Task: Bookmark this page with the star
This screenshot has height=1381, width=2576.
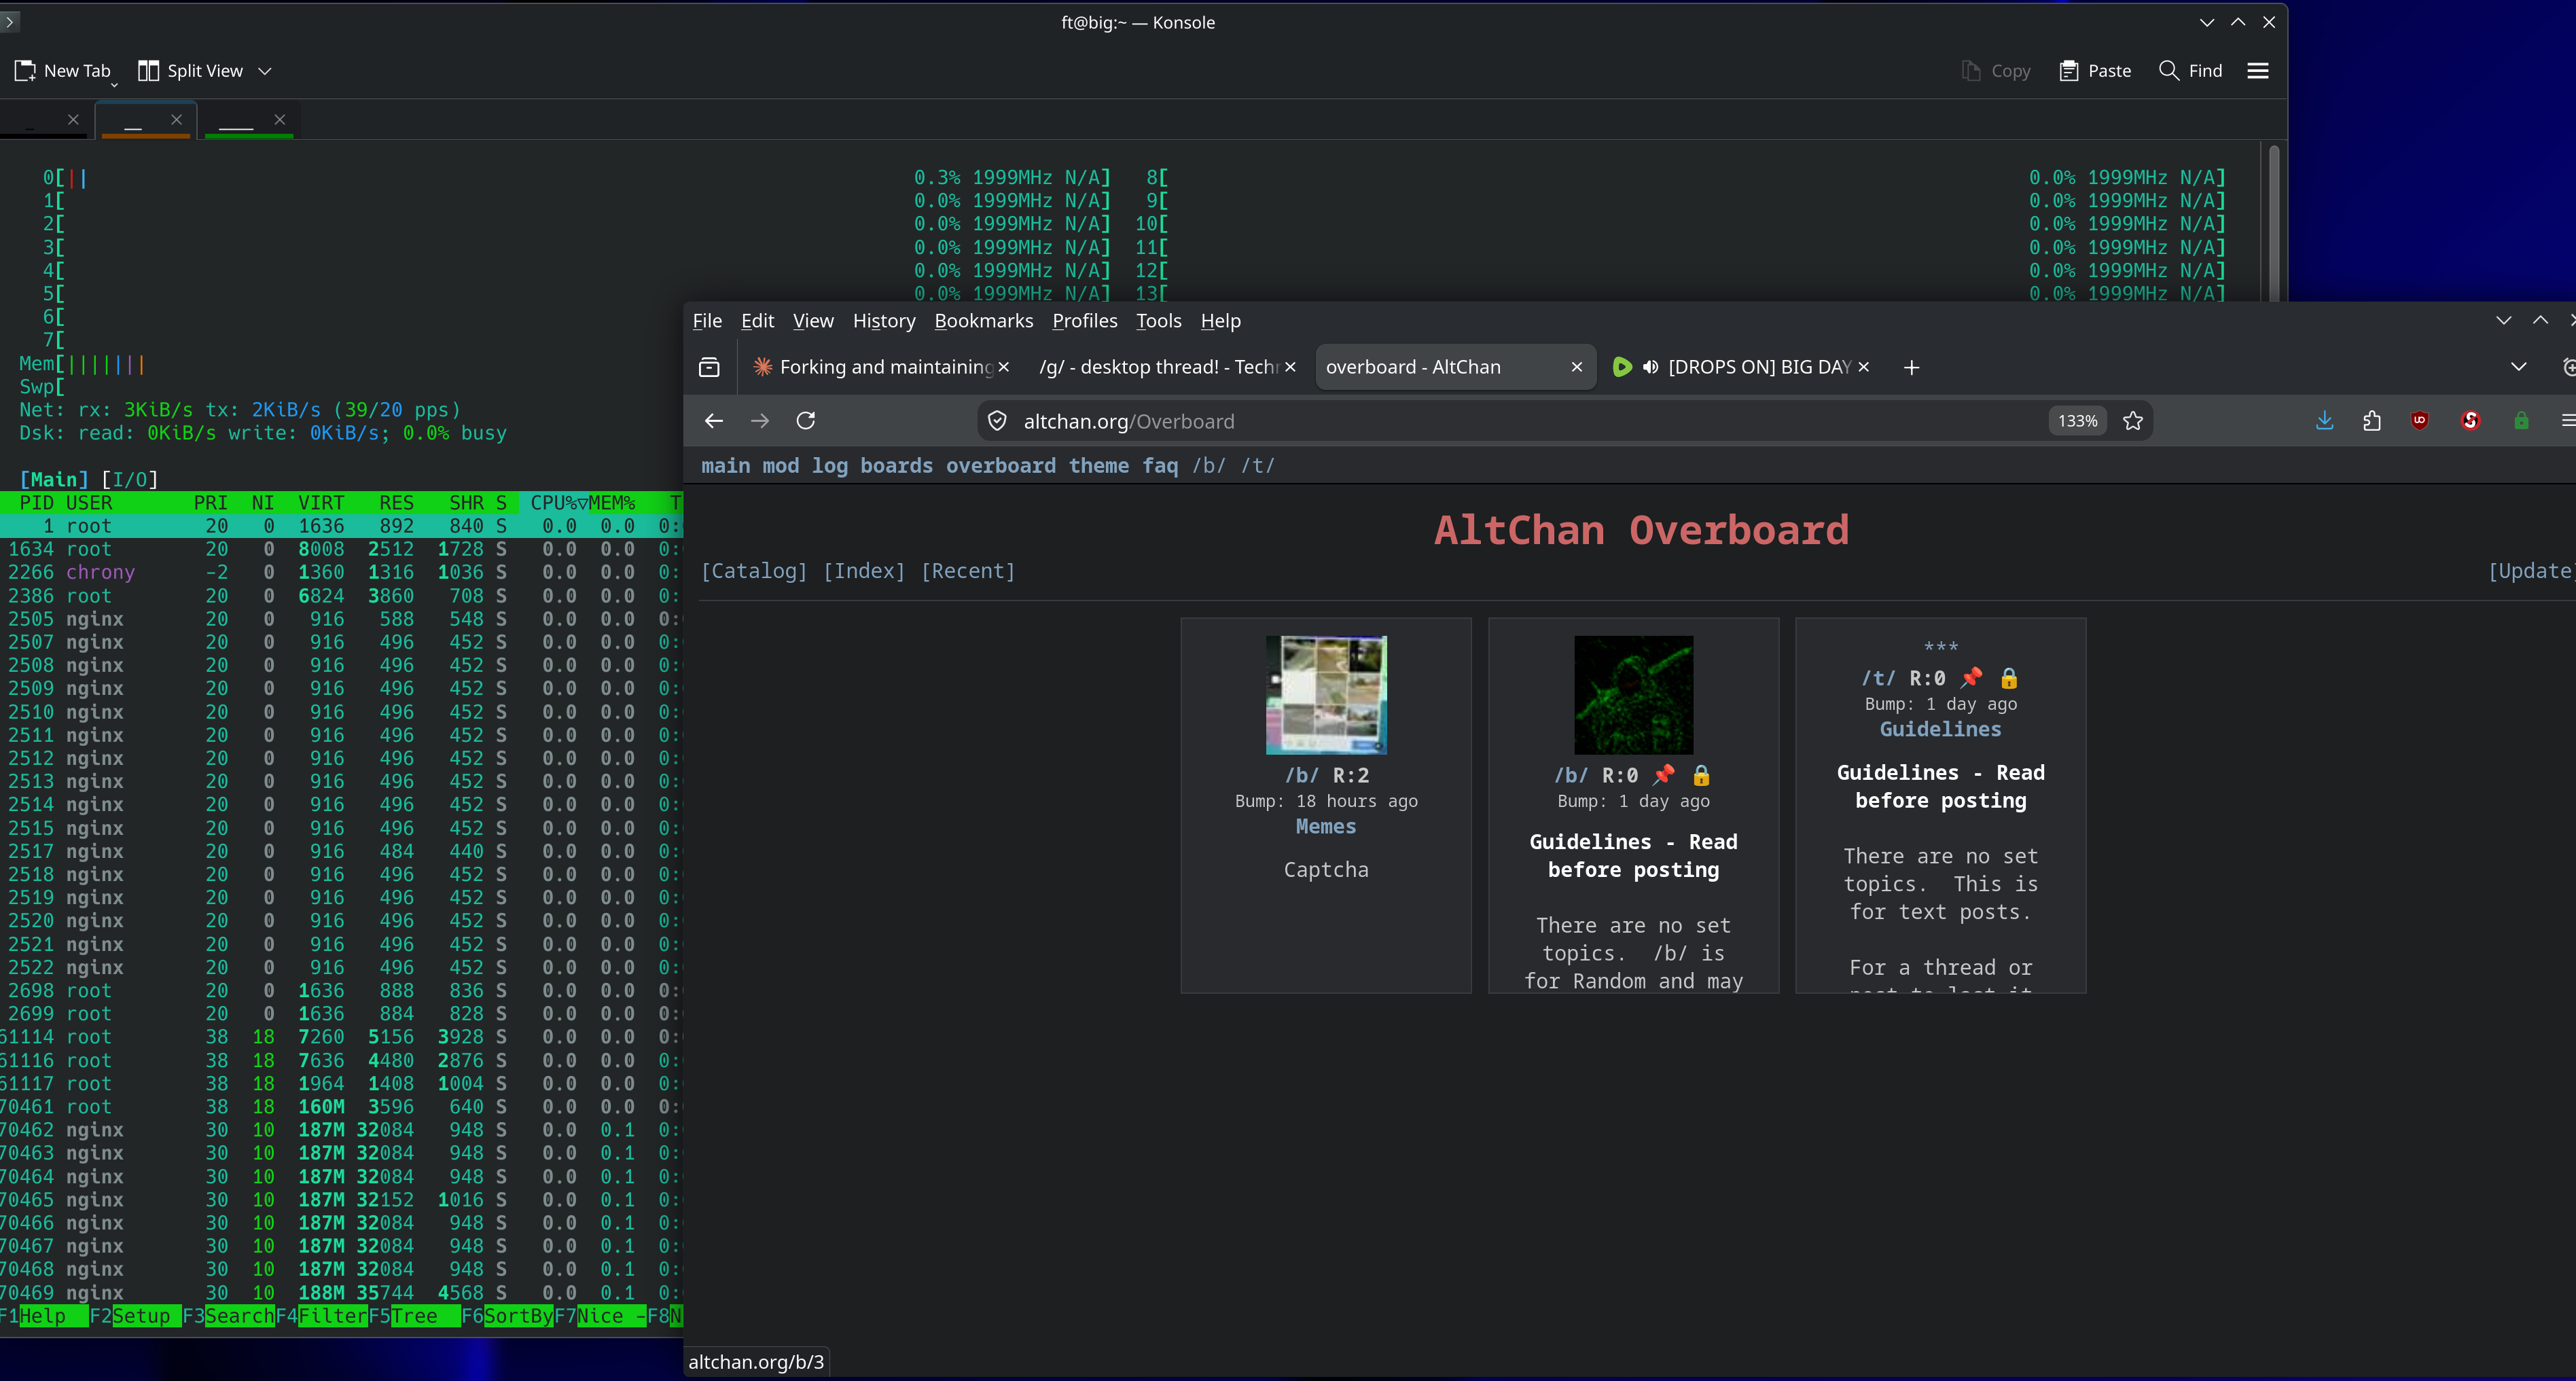Action: point(2133,421)
